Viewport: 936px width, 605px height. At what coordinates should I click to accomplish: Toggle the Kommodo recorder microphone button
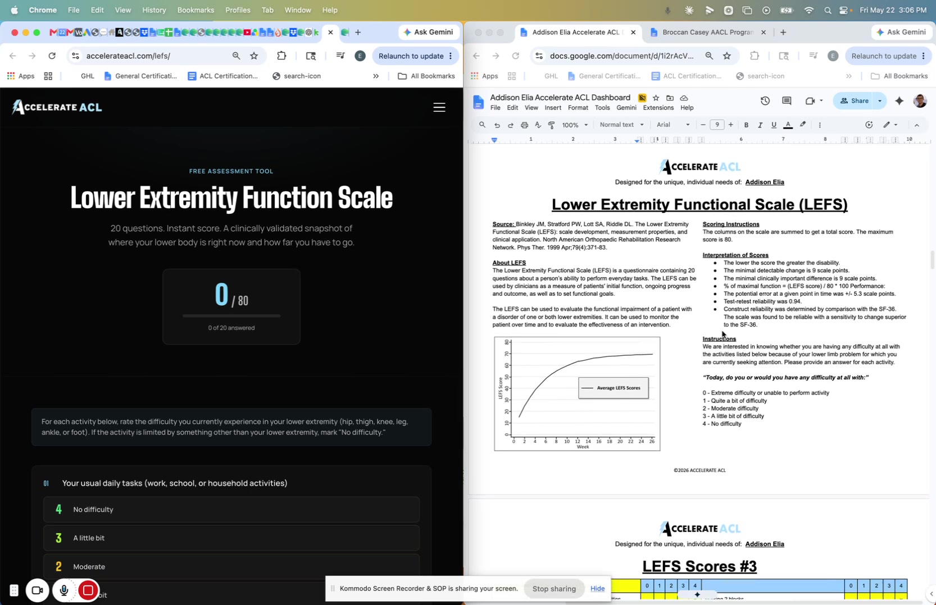pos(63,590)
